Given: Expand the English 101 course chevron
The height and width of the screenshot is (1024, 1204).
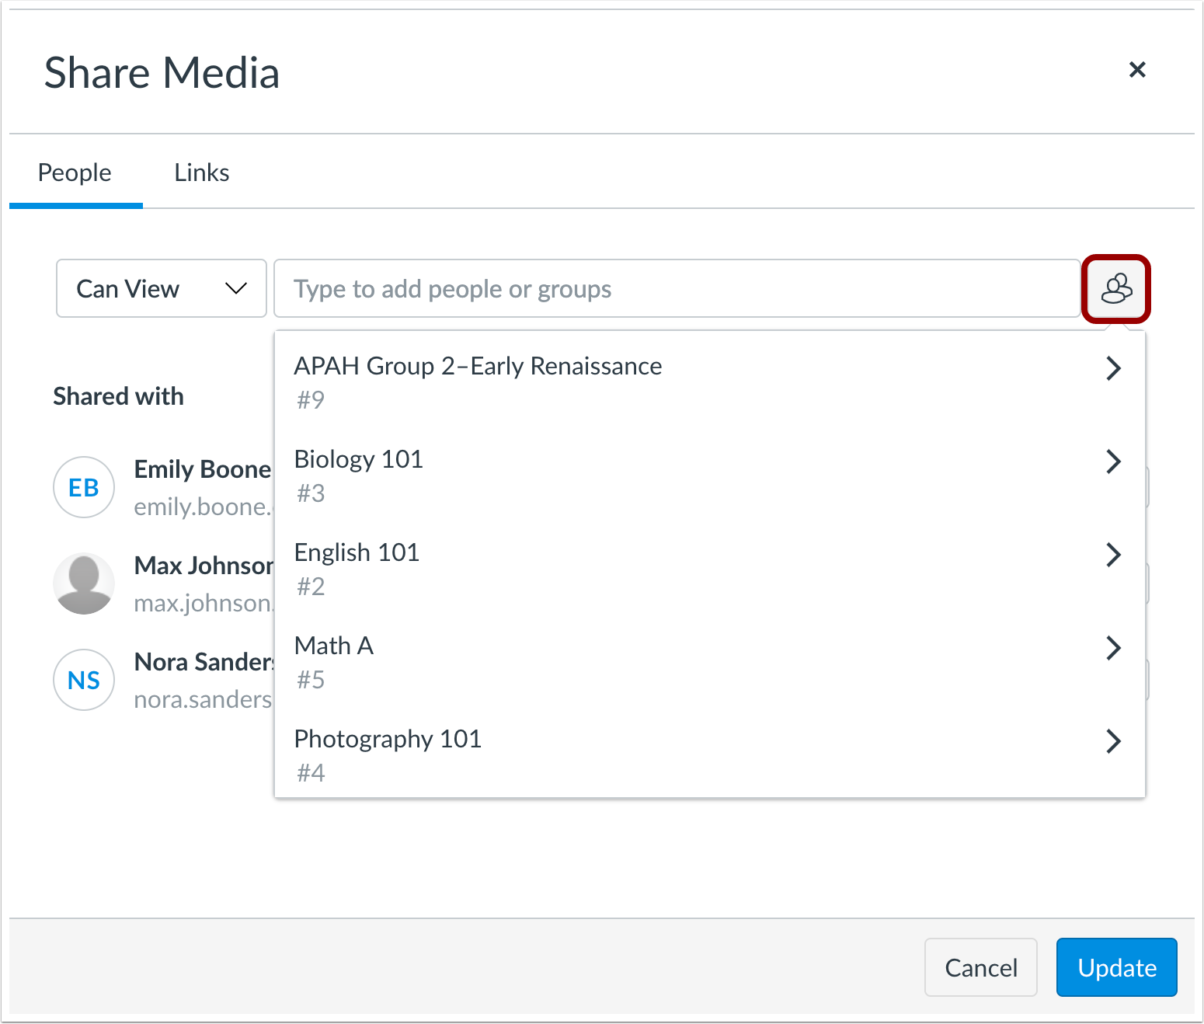Looking at the screenshot, I should pos(1112,555).
